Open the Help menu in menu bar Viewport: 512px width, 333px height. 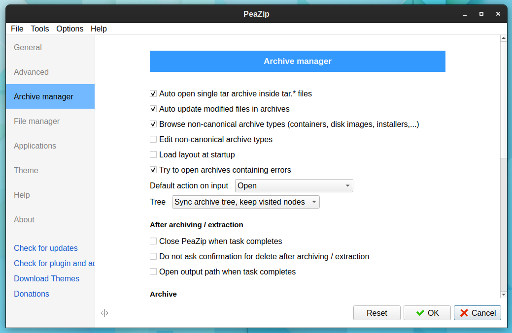(x=99, y=29)
